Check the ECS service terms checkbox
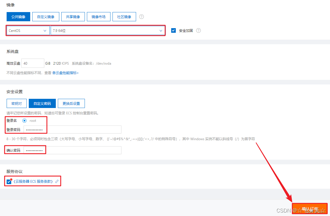330x216 pixels. pyautogui.click(x=9, y=182)
